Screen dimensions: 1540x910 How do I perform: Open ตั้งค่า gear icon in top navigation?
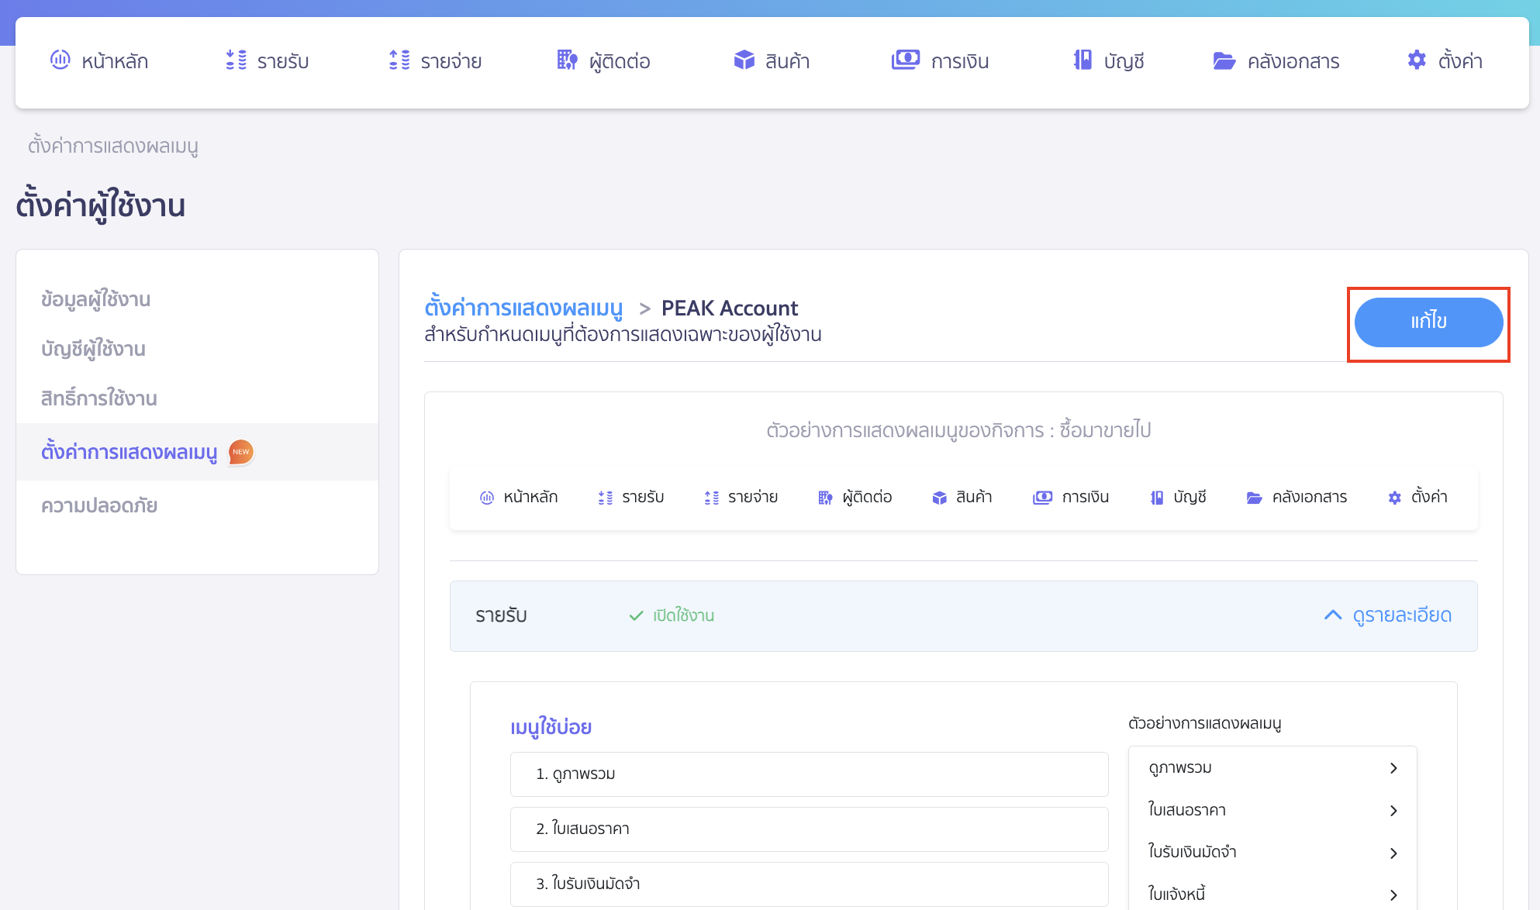1417,60
